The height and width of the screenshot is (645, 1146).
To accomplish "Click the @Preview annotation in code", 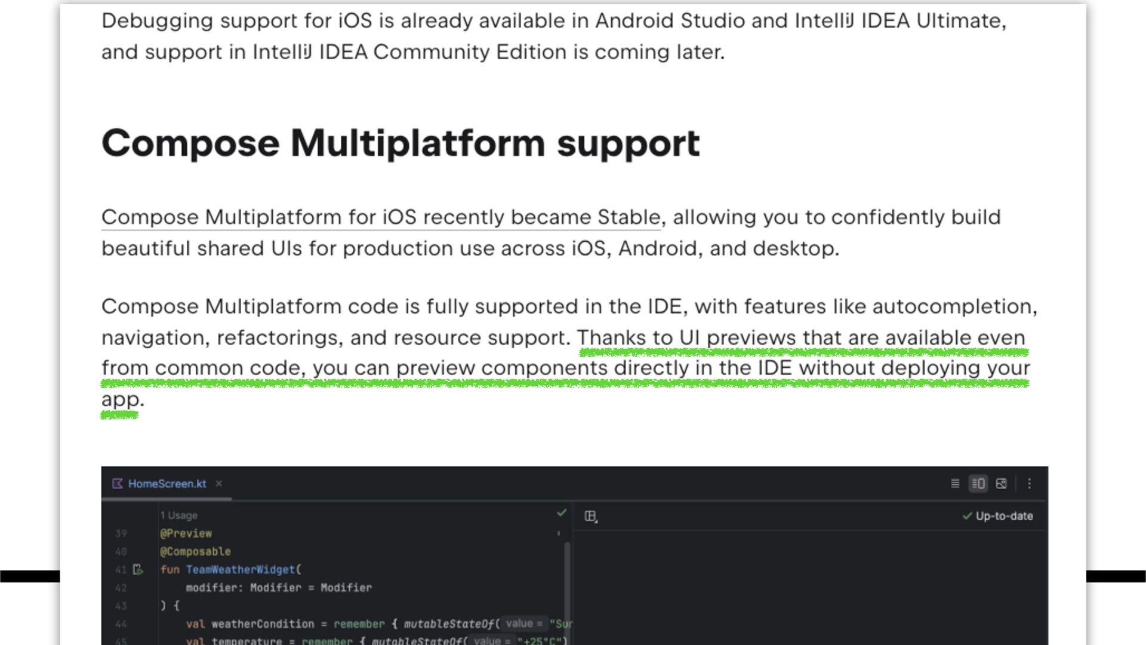I will point(186,533).
